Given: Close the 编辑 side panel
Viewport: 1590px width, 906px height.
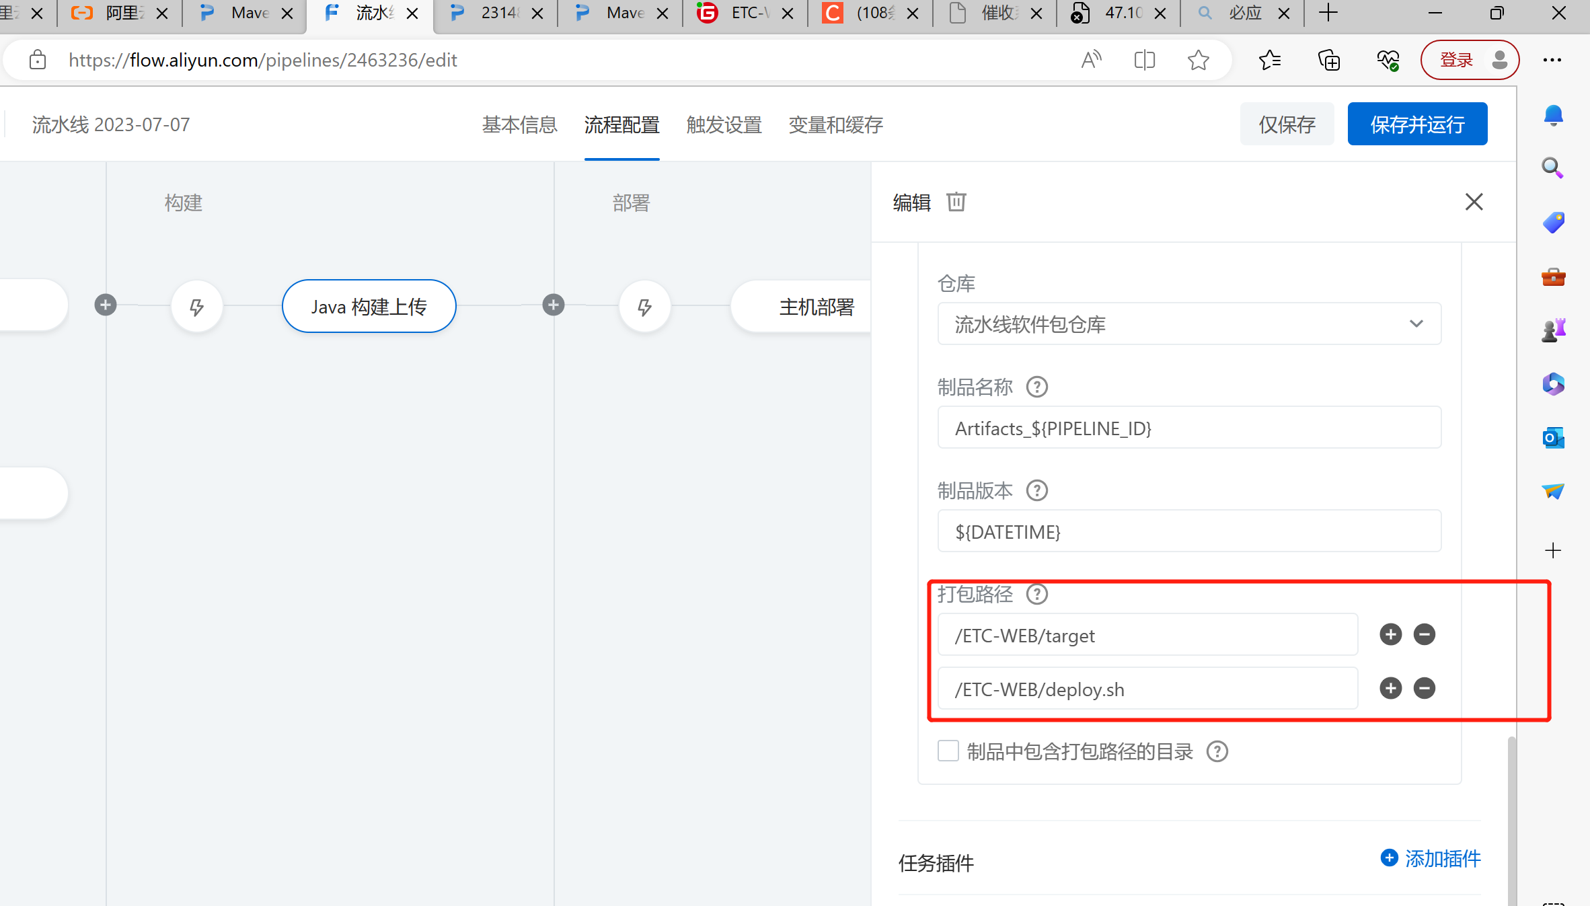Looking at the screenshot, I should pos(1474,202).
